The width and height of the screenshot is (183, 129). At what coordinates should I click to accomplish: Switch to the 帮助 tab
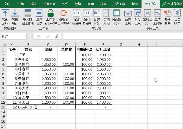pos(135,4)
